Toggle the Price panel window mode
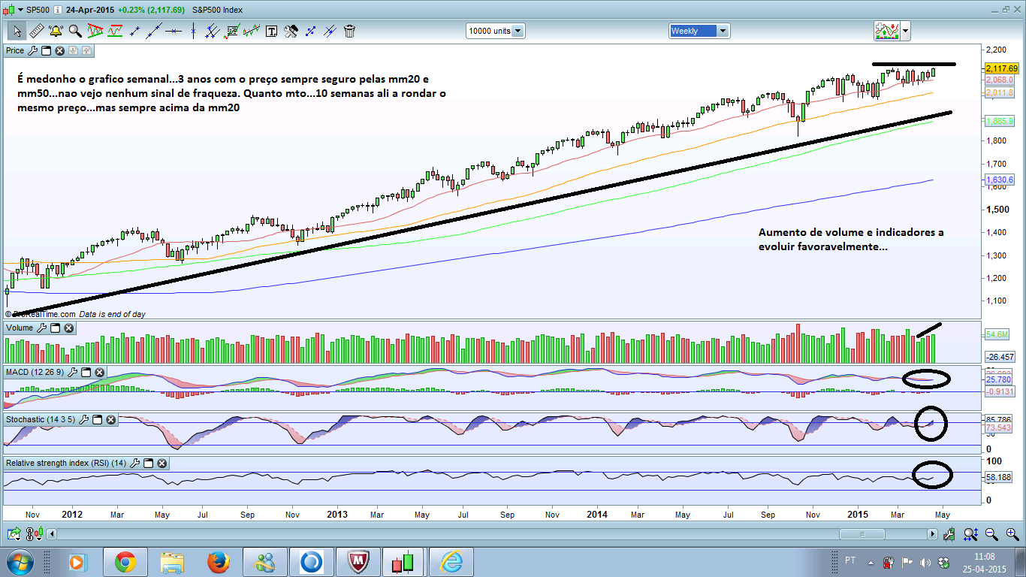 (x=46, y=50)
